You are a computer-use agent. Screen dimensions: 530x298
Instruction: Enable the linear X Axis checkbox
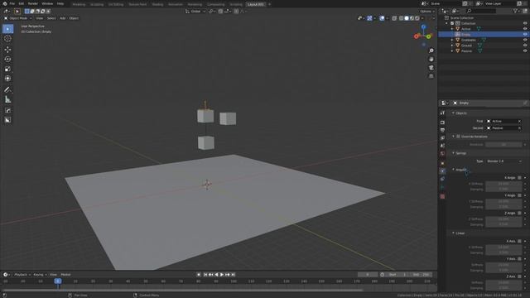click(519, 241)
